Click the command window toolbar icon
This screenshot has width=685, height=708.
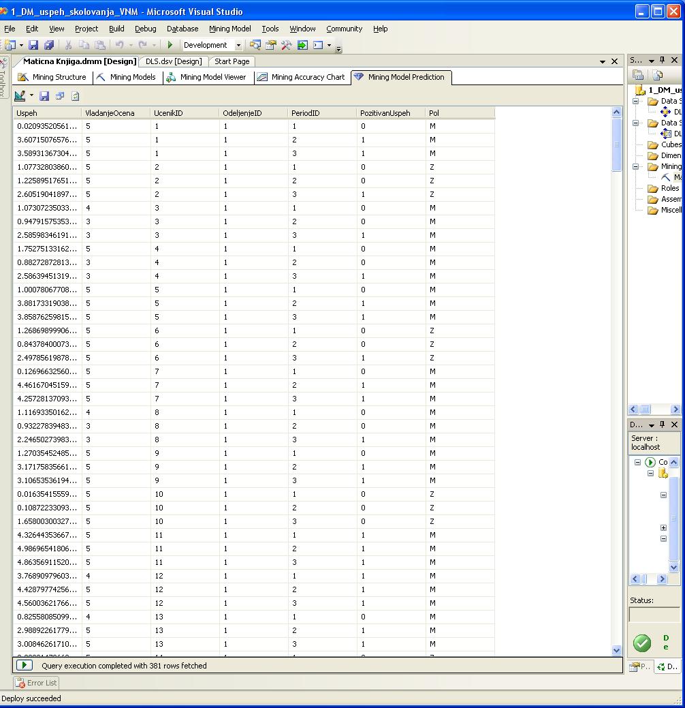pos(318,45)
